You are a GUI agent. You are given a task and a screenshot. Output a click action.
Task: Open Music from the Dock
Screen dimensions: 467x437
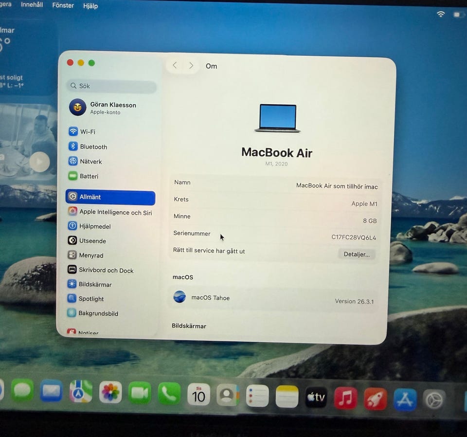tap(345, 398)
